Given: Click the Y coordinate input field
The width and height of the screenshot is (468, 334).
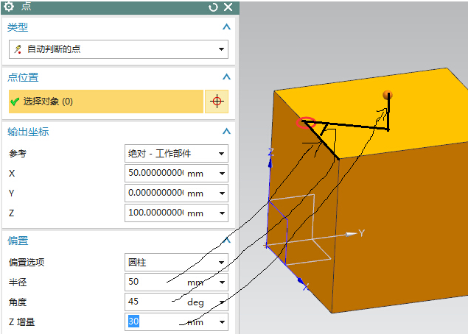Looking at the screenshot, I should [x=155, y=193].
